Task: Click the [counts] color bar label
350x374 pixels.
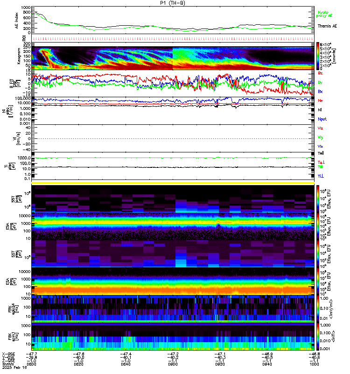Action: (x=334, y=56)
